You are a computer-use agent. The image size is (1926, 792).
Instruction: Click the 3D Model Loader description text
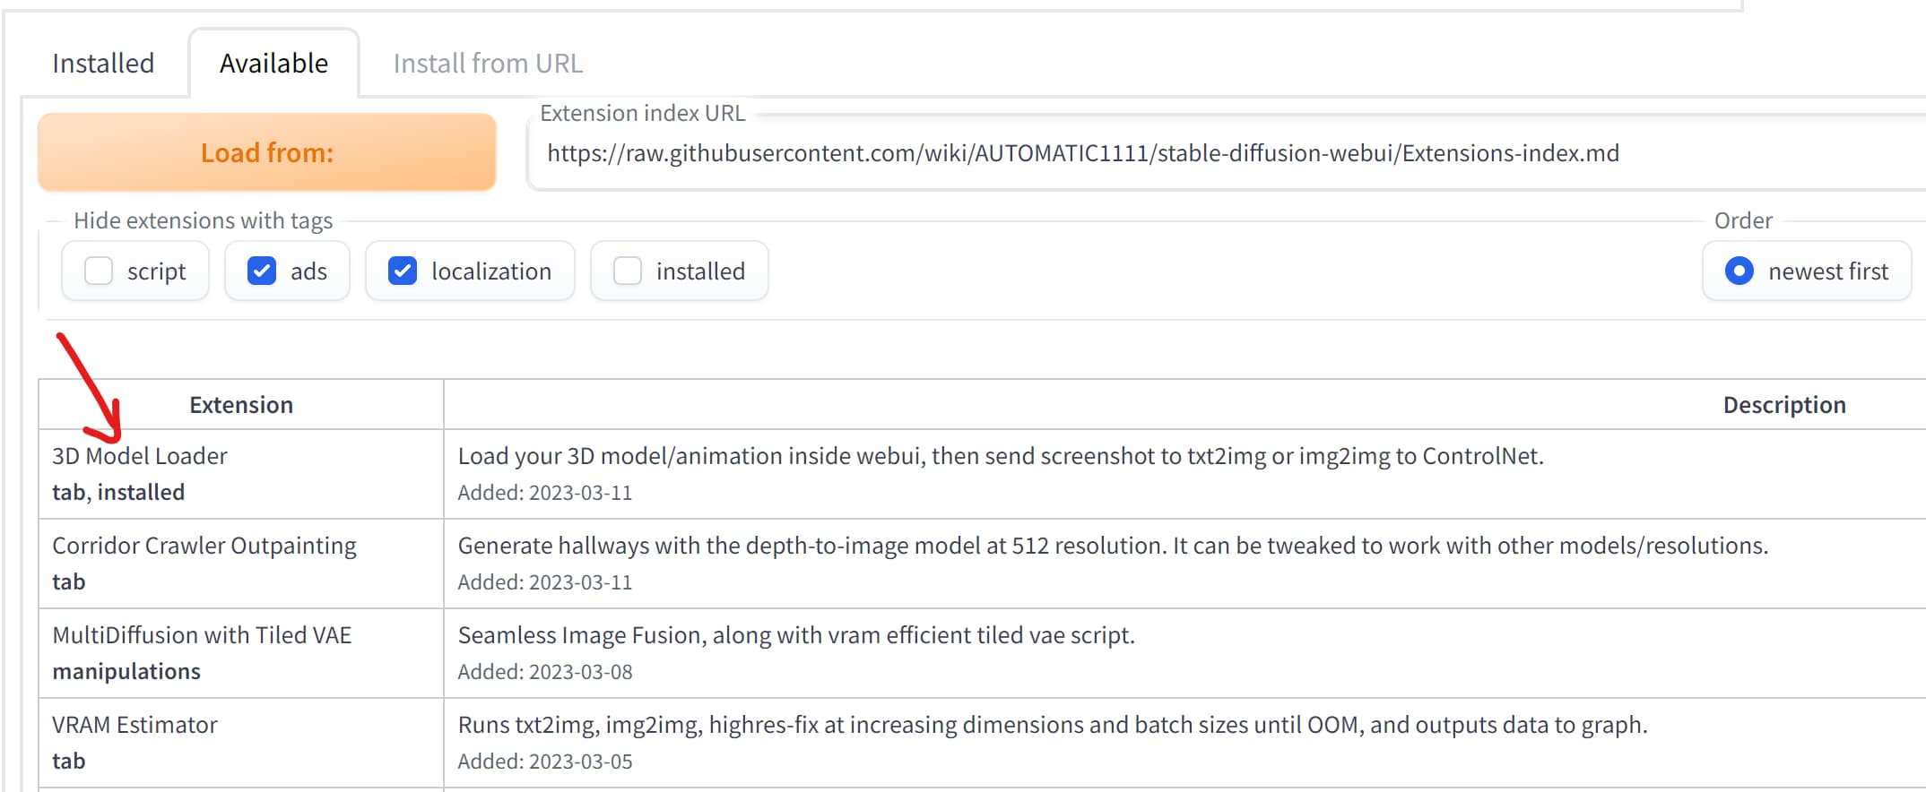tap(1000, 456)
